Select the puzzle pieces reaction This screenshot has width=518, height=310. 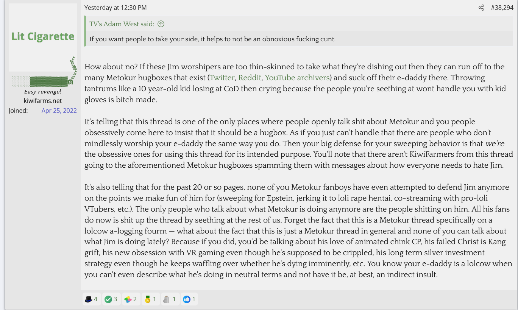point(131,299)
